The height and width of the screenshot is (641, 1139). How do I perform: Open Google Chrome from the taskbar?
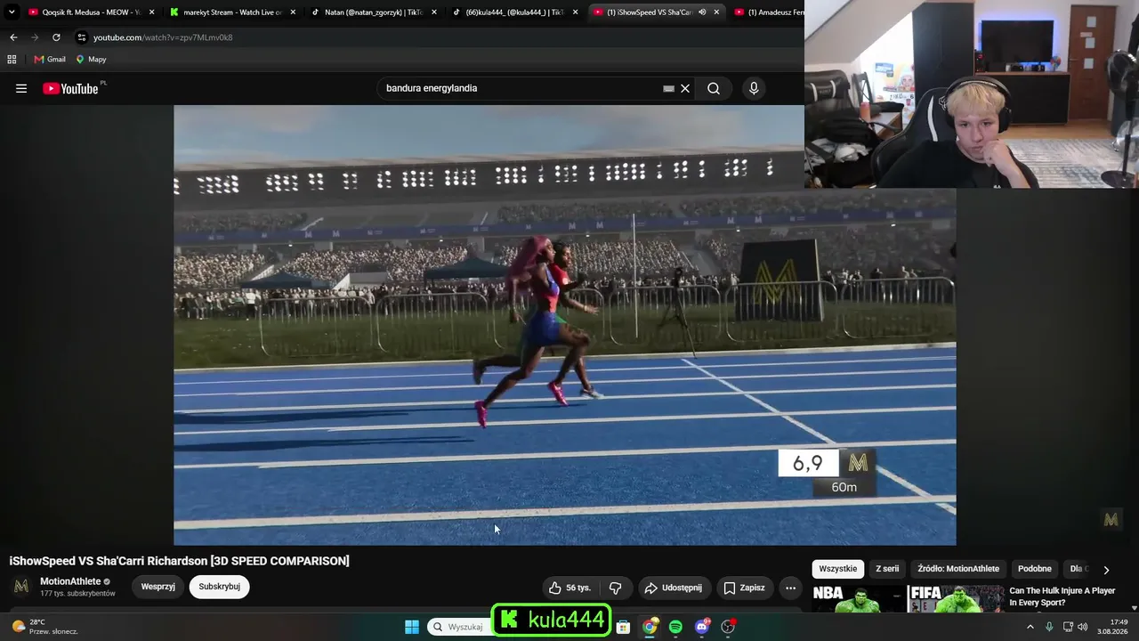click(650, 627)
